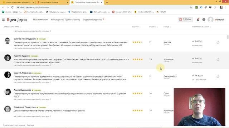Open Мои кампании in the top menu
Image resolution: width=229 pixels, height=128 pixels.
[40, 20]
